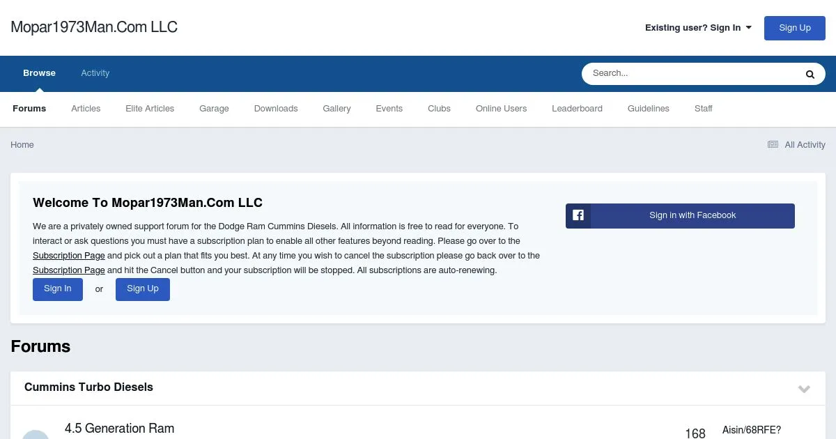Viewport: 836px width, 439px height.
Task: Click Sign Up button in welcome box
Action: click(x=143, y=289)
